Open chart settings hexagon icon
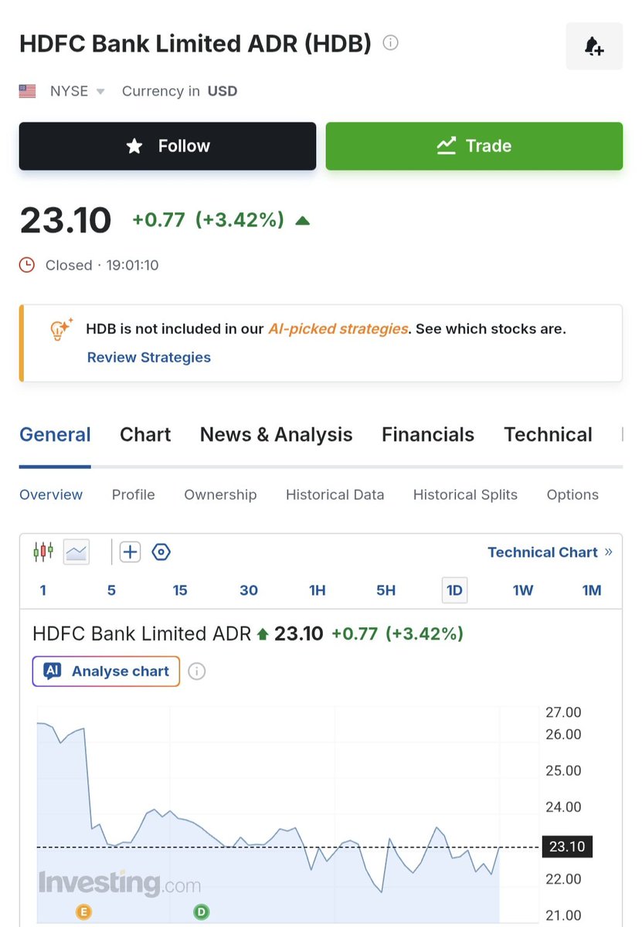This screenshot has height=927, width=642. 161,552
